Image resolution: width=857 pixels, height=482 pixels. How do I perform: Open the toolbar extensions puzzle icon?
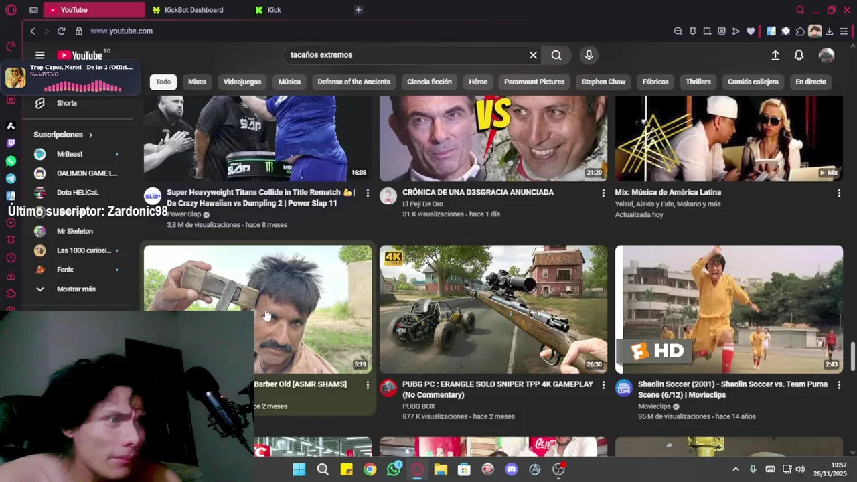pos(800,31)
